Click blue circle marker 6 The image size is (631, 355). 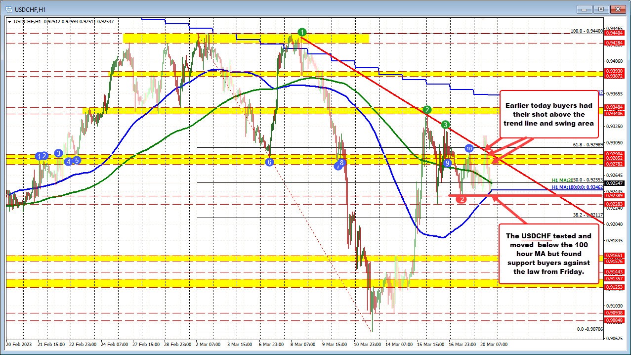pos(269,162)
